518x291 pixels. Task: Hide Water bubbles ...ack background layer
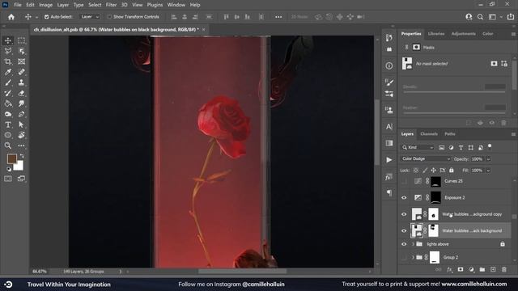pos(404,230)
